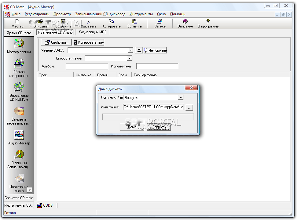Click the Информация button
Viewport: 297px width, 221px height.
pyautogui.click(x=155, y=50)
